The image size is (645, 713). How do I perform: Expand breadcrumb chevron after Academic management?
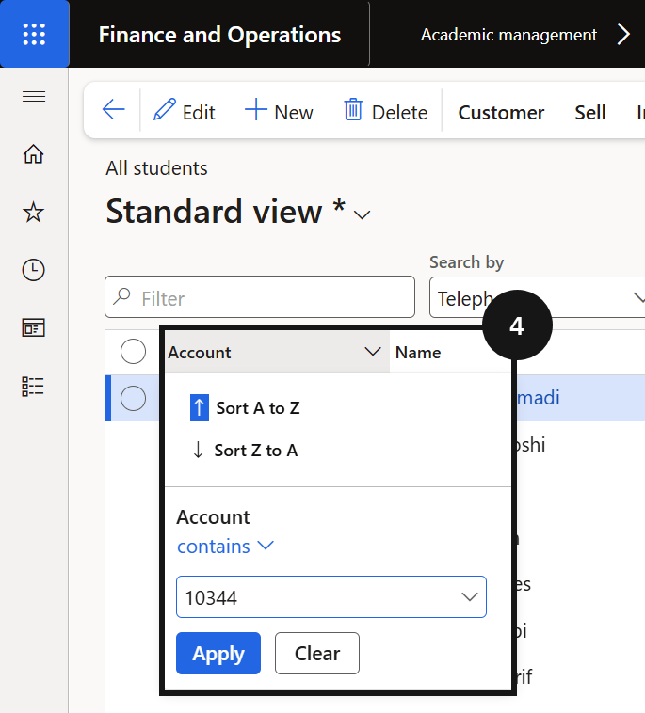623,35
